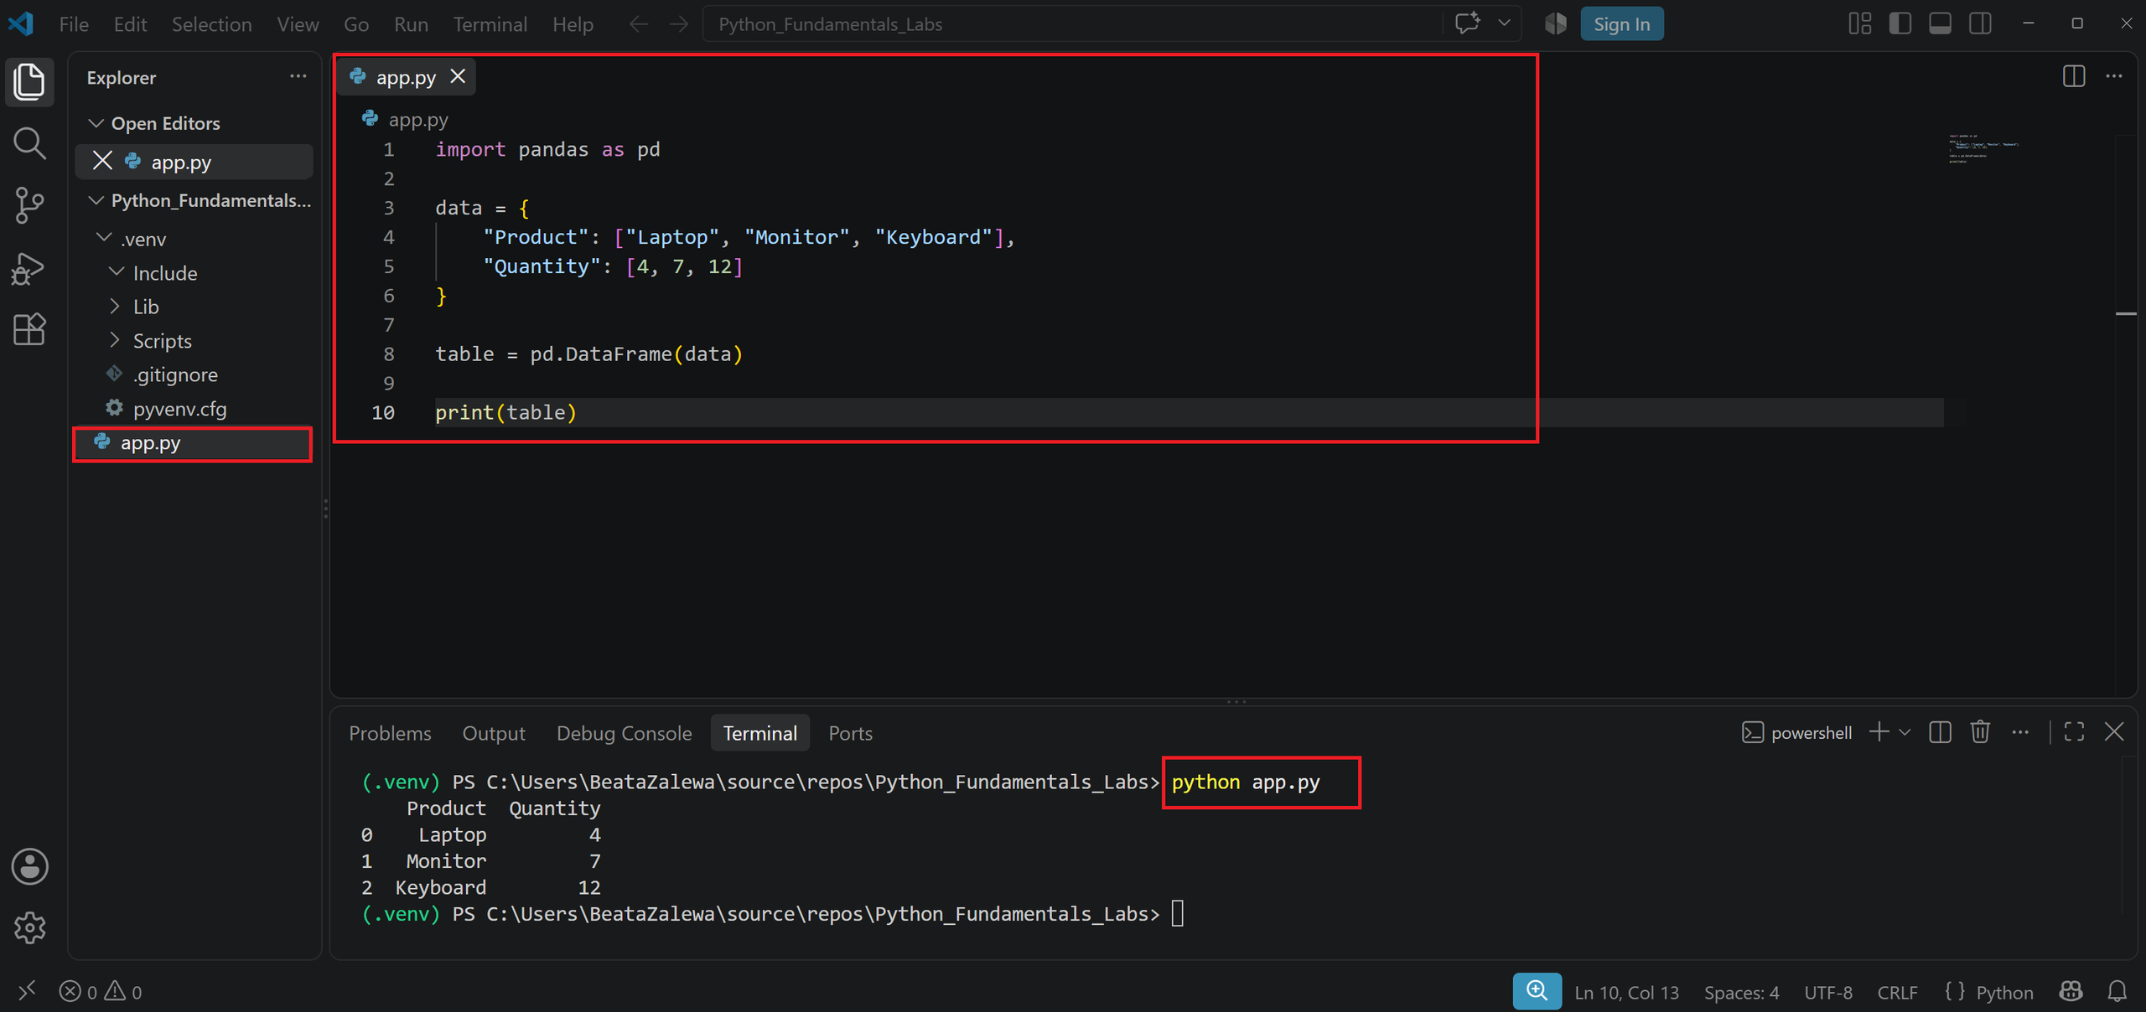Image resolution: width=2146 pixels, height=1012 pixels.
Task: Click the Ln 10, Col 13 indicator
Action: point(1626,992)
